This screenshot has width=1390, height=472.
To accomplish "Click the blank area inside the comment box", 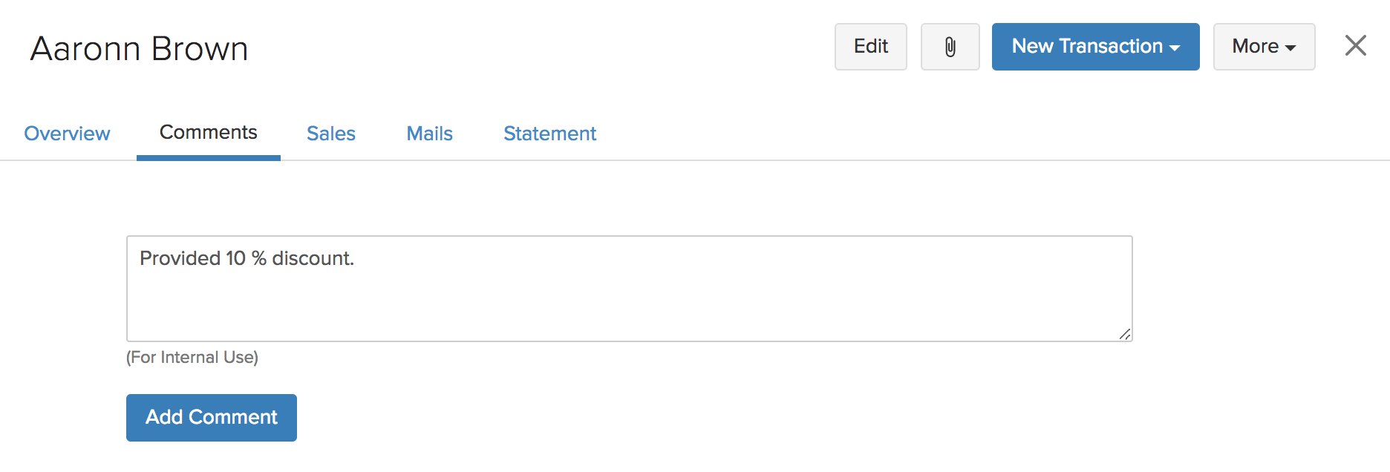I will (668, 304).
